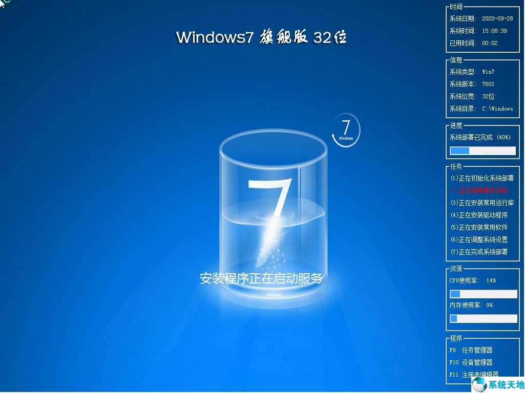This screenshot has width=525, height=393.
Task: Click task '(3)正在安装常用运行库'
Action: [482, 203]
